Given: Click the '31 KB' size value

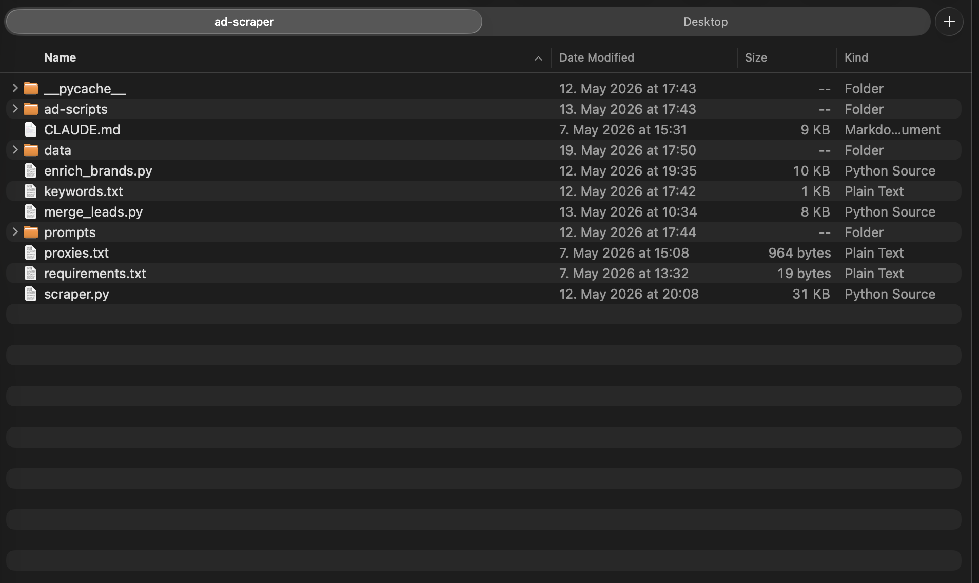Looking at the screenshot, I should click(811, 294).
